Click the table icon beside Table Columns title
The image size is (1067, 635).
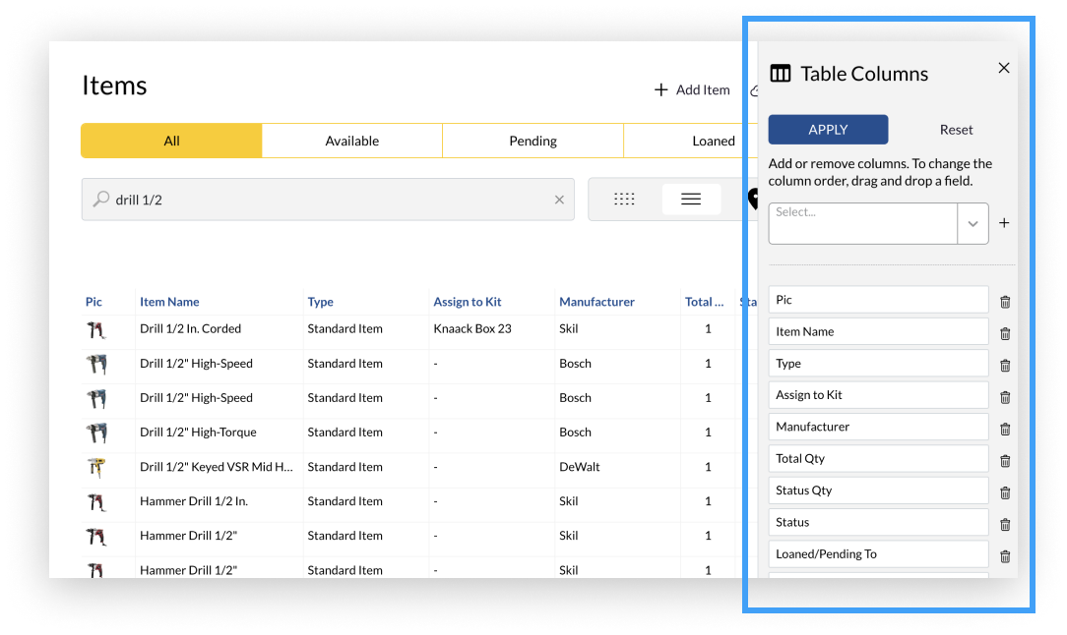[x=781, y=73]
